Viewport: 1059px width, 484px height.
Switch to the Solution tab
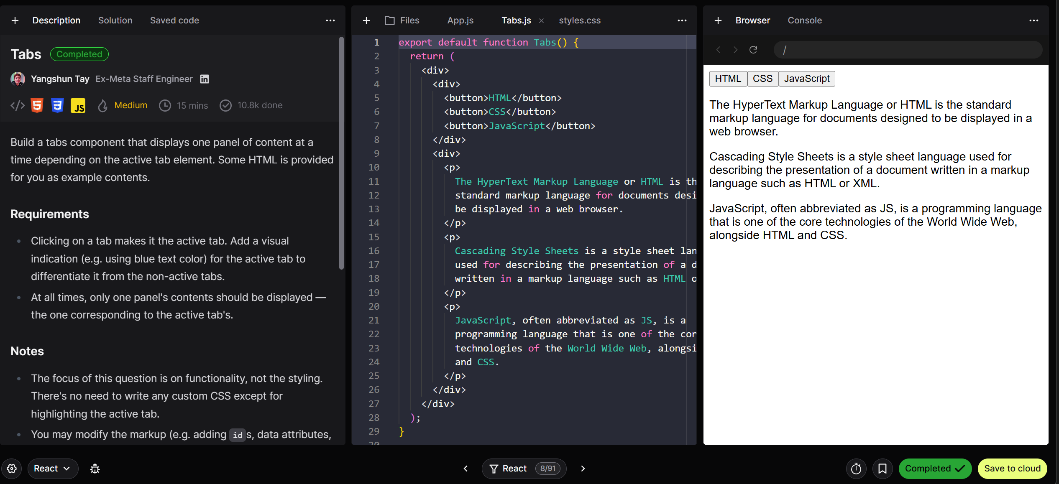click(x=115, y=20)
